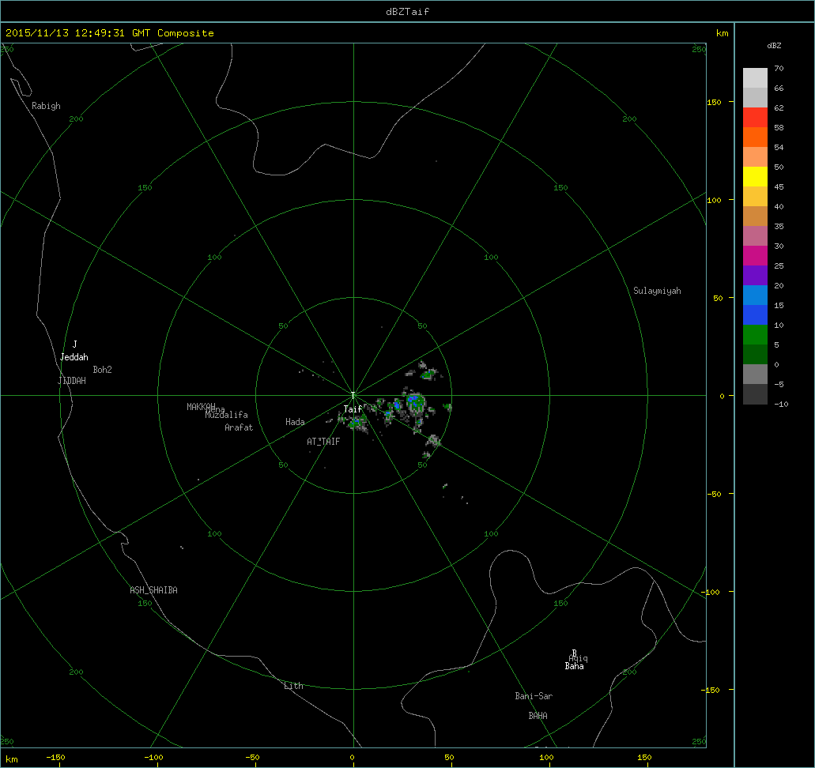Click the Hada label
The width and height of the screenshot is (815, 768).
tap(295, 422)
